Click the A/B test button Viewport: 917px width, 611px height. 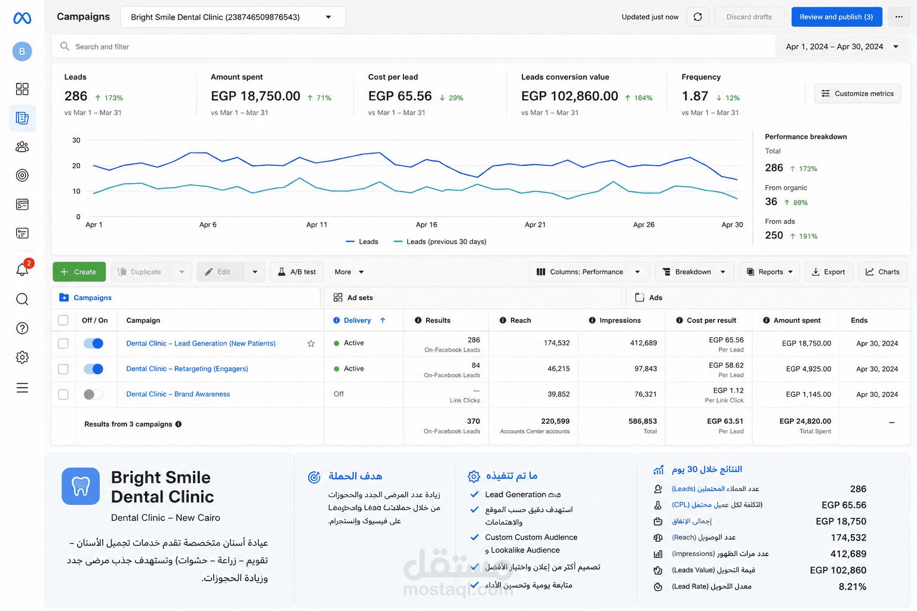click(297, 272)
